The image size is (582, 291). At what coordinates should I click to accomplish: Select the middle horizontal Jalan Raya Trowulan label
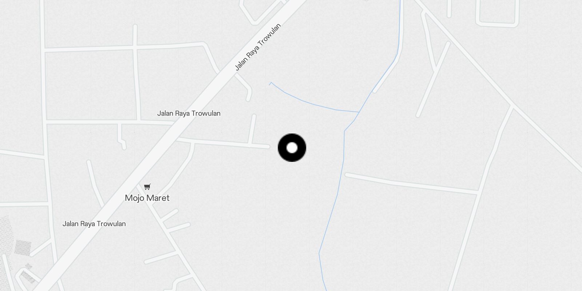[189, 113]
